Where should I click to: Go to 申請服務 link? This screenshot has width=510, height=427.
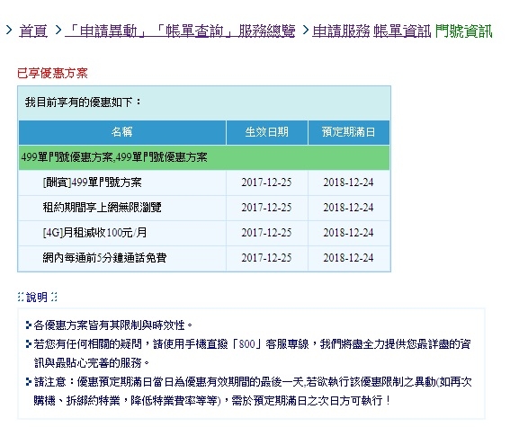[x=341, y=31]
